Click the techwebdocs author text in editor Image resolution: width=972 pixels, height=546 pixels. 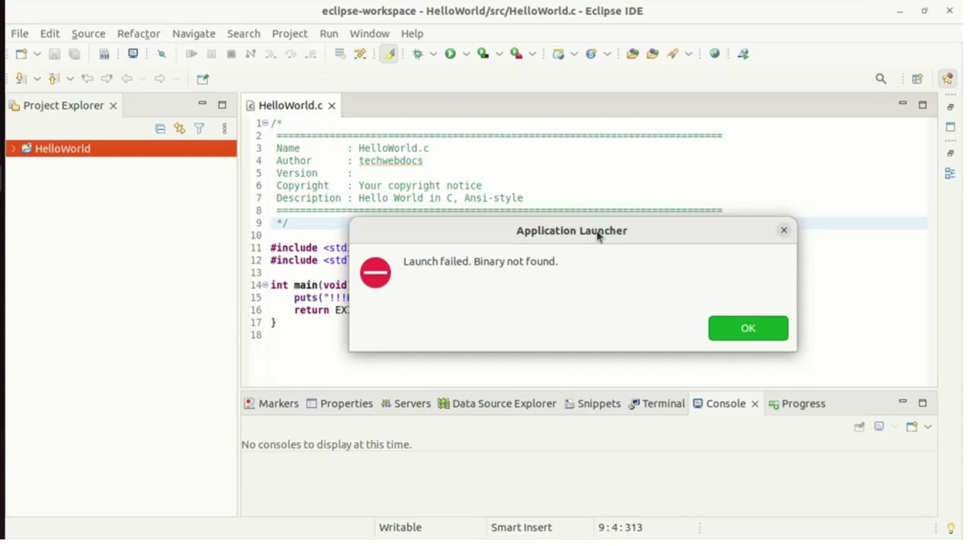coord(391,161)
